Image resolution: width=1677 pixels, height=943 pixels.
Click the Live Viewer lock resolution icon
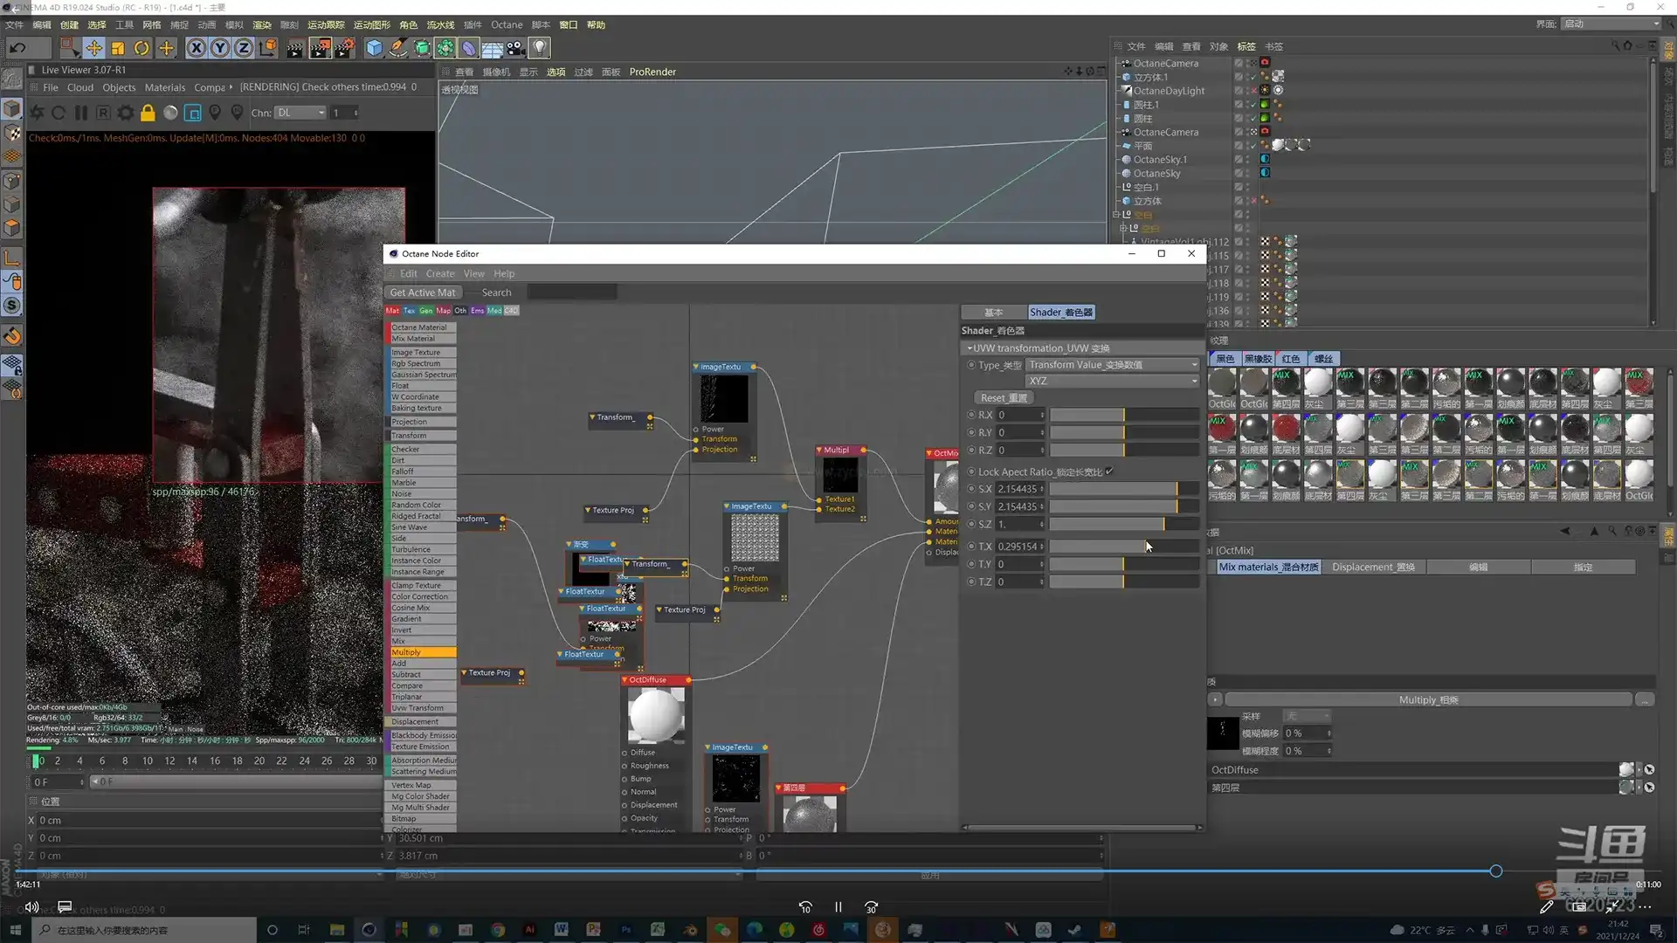pos(148,113)
